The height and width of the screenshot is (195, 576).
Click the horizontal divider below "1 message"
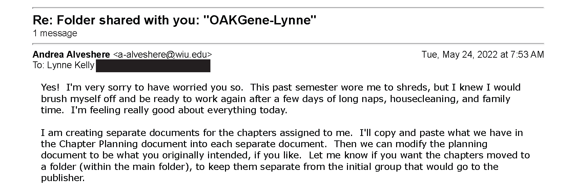[x=288, y=44]
